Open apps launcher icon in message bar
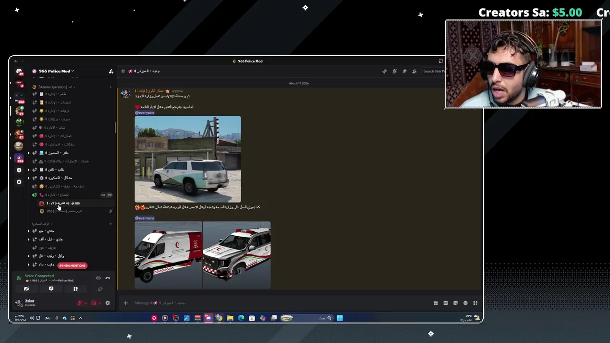 475,303
